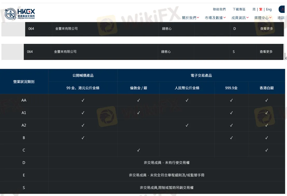Click 查看更多 in the status D row

tap(267, 29)
